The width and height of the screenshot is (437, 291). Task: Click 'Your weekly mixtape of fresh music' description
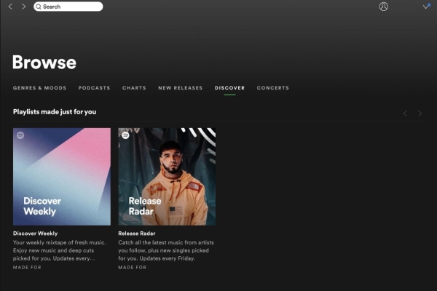coord(60,250)
